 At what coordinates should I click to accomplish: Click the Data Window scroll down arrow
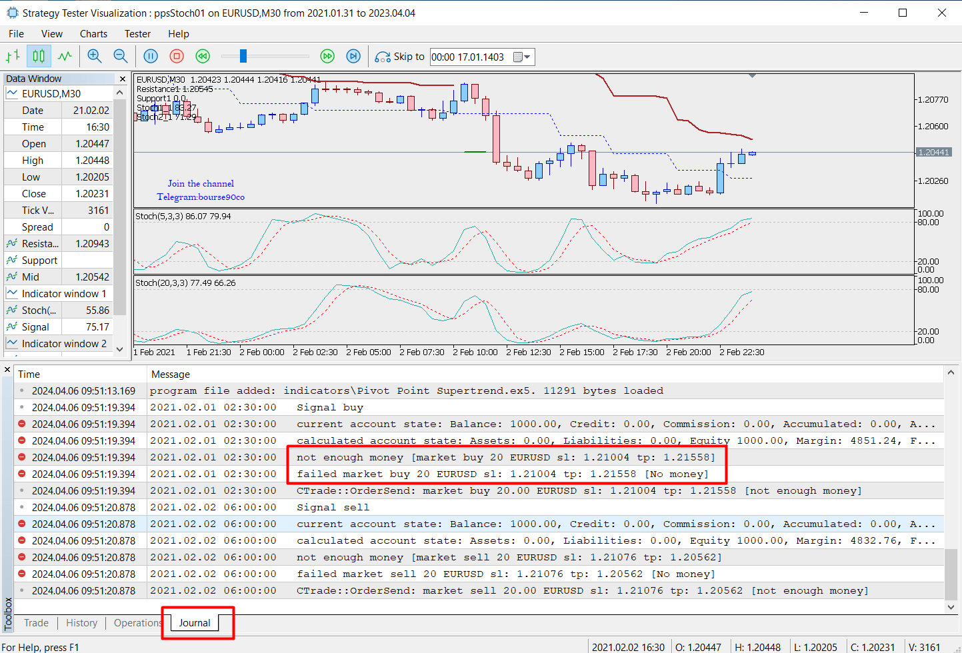[120, 349]
